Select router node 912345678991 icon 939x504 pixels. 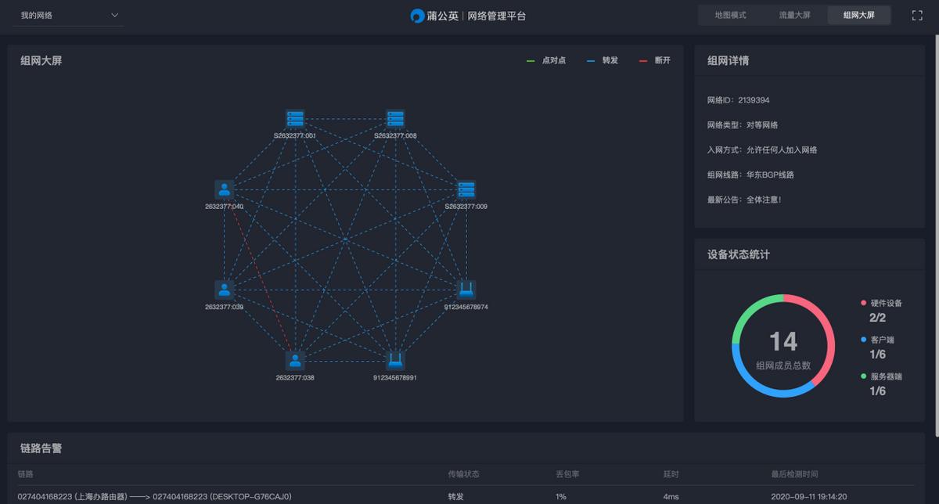pyautogui.click(x=395, y=361)
